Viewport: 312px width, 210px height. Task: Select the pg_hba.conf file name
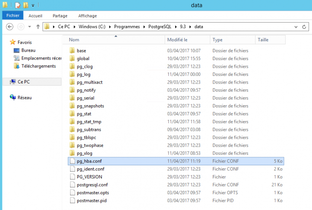[89, 161]
